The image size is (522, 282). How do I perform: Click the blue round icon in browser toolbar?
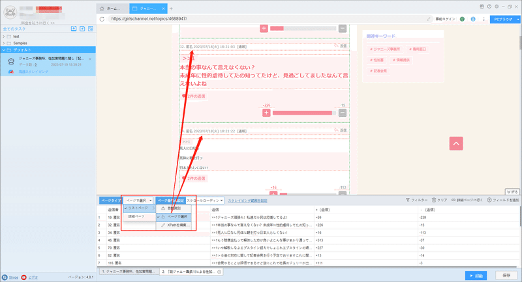tap(473, 19)
